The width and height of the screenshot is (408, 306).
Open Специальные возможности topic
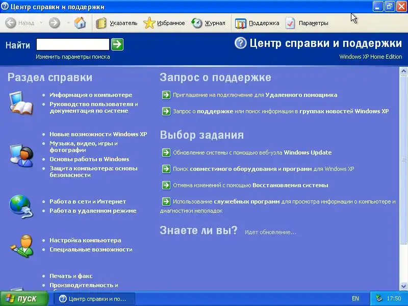91,249
